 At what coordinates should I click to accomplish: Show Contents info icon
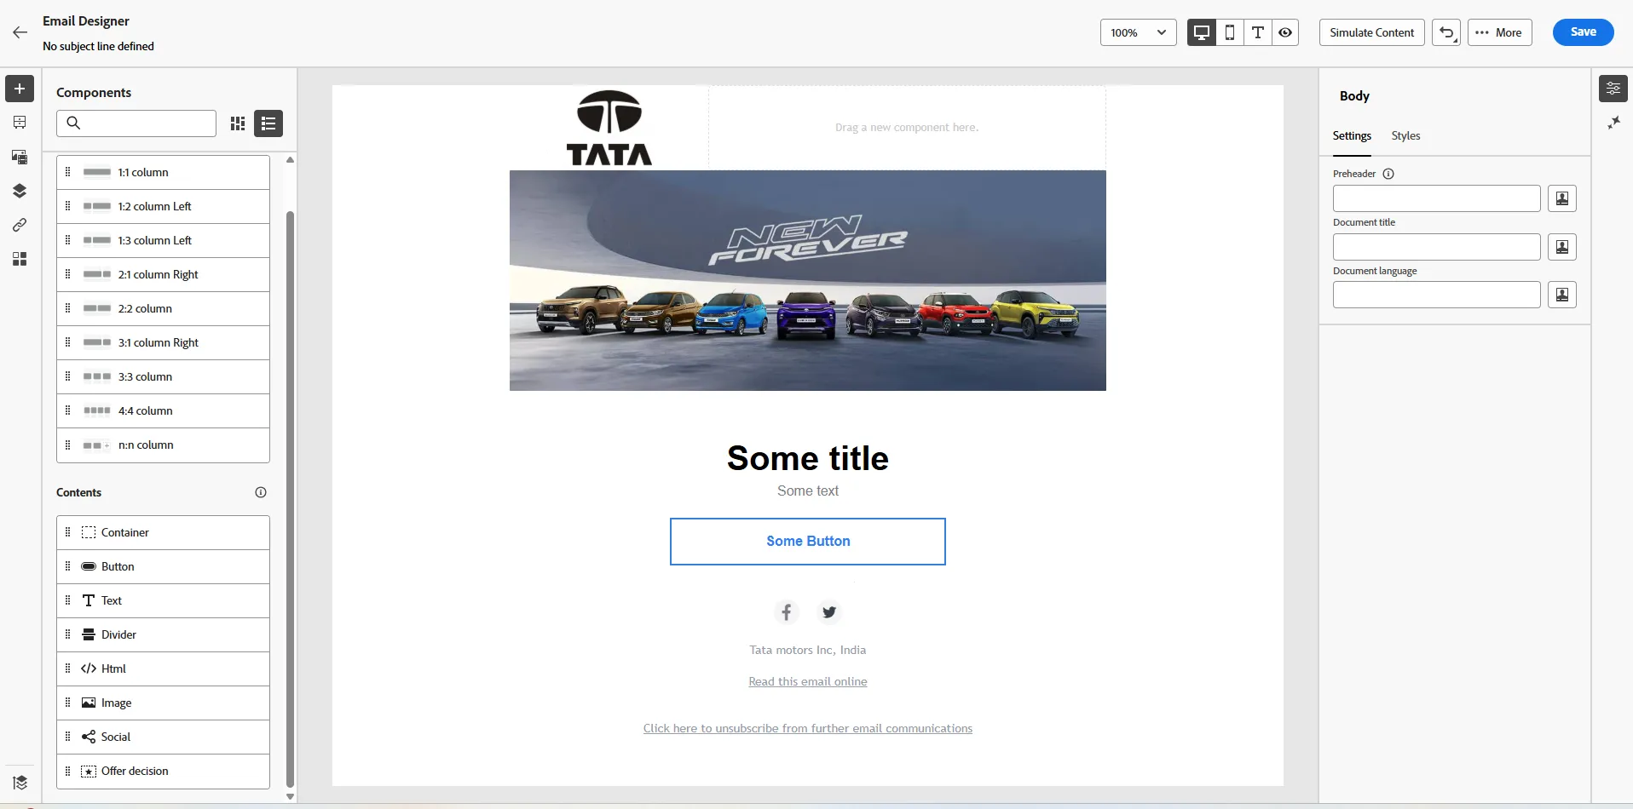(261, 492)
